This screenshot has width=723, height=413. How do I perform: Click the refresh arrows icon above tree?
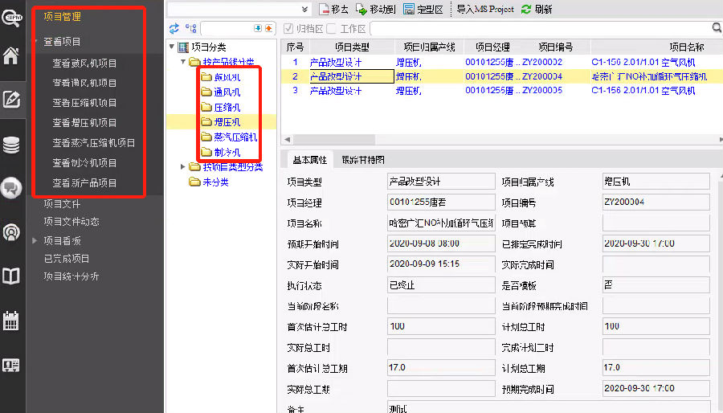[174, 29]
